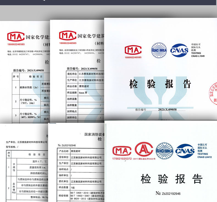The width and height of the screenshot is (217, 202).
Task: Click the 国家消防装备 heading on the bottom-middle page
Action: [x=94, y=134]
